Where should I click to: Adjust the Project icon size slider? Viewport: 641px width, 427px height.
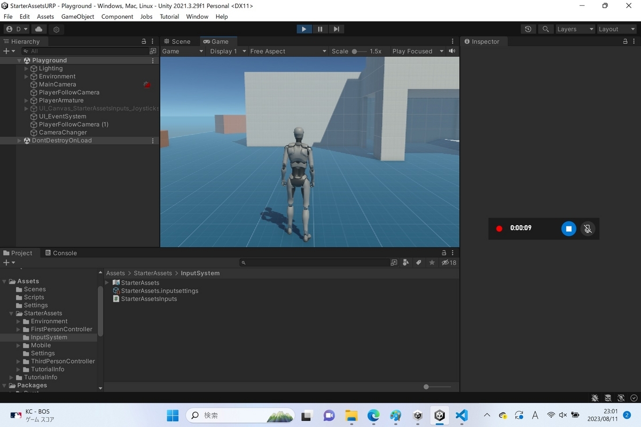[x=437, y=387]
